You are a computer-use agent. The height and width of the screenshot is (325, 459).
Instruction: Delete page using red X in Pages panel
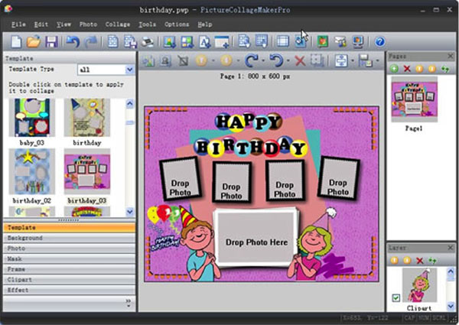pos(406,69)
